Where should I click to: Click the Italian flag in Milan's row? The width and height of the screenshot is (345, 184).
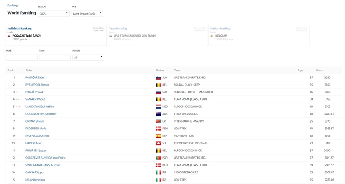(158, 180)
